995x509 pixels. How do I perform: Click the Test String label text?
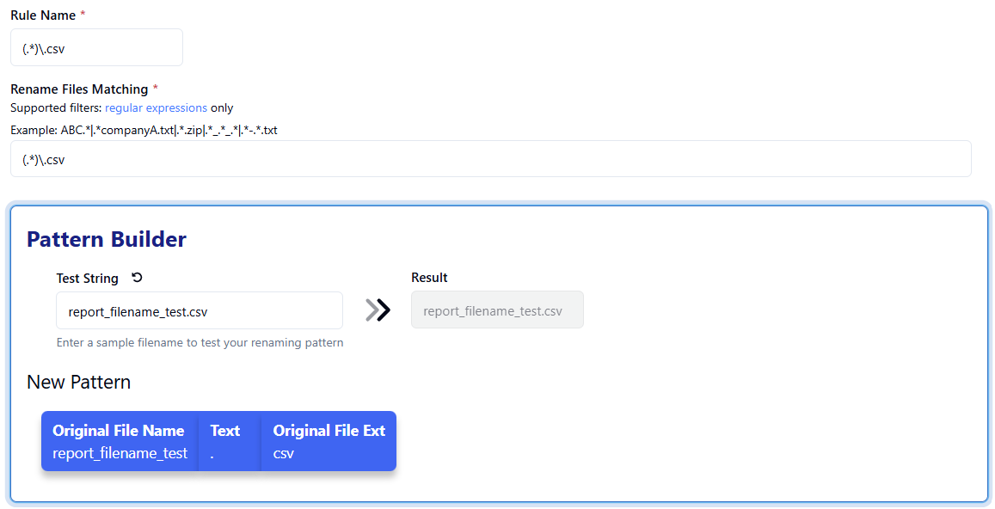88,279
